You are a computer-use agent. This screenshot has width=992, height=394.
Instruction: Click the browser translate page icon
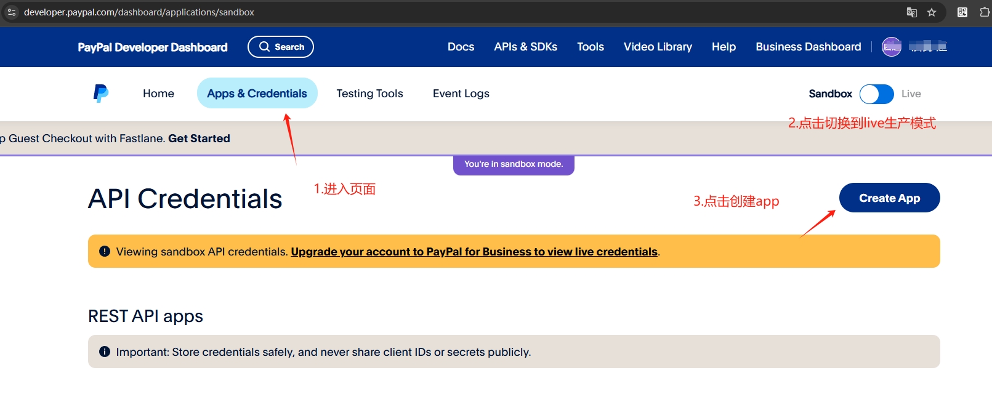(912, 12)
